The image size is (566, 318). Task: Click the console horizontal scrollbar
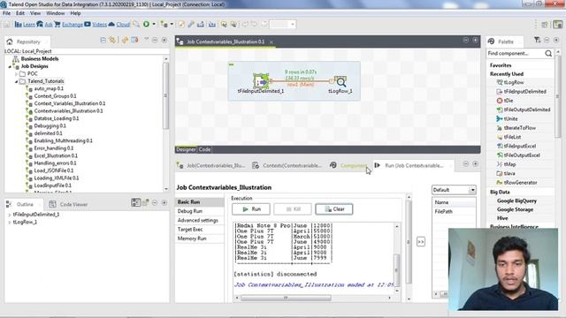pyautogui.click(x=286, y=298)
